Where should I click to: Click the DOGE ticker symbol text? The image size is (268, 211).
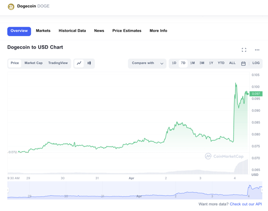pos(44,6)
